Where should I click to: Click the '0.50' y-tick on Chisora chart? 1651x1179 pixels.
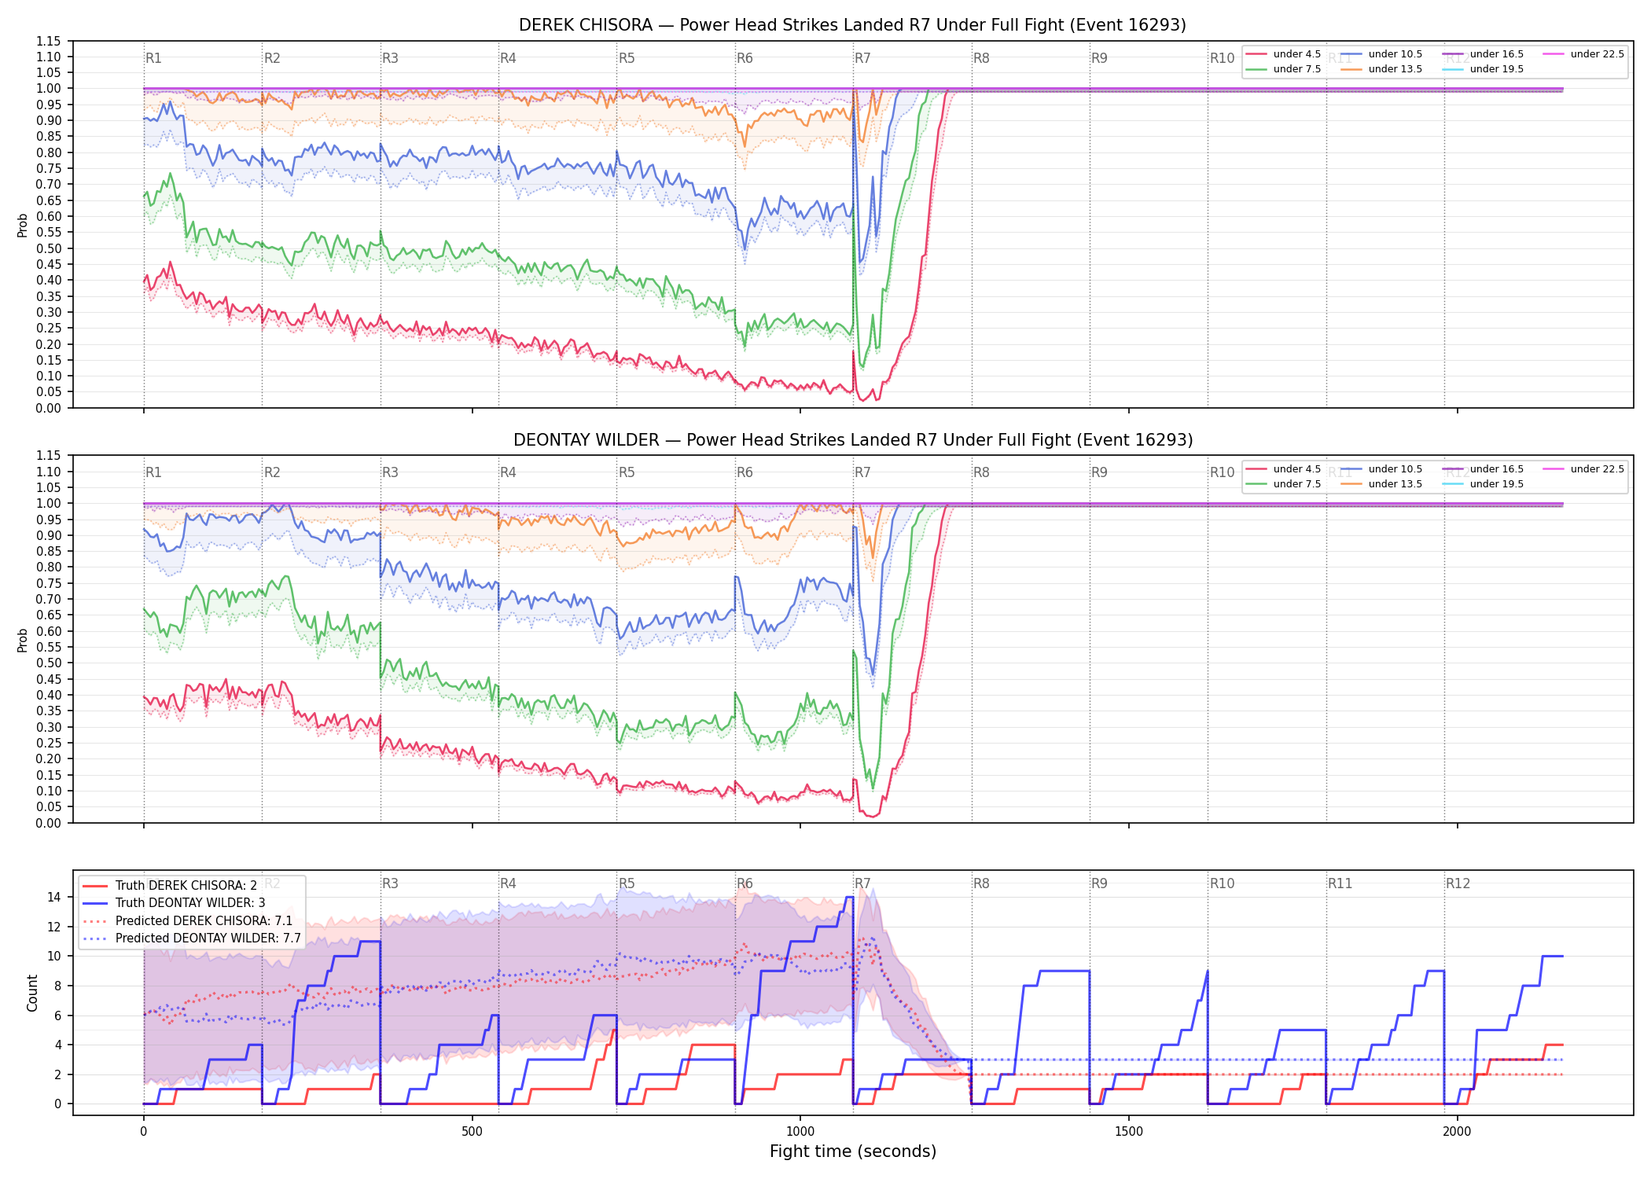pos(49,248)
